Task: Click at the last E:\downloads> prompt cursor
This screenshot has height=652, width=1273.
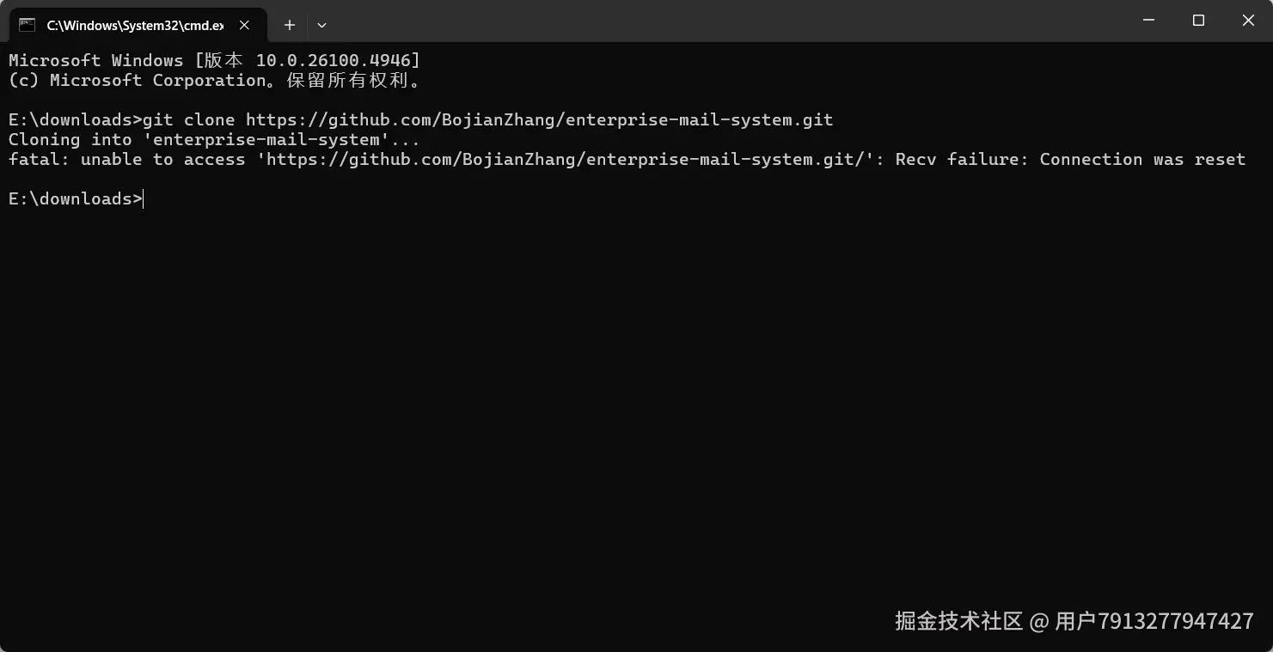Action: point(144,199)
